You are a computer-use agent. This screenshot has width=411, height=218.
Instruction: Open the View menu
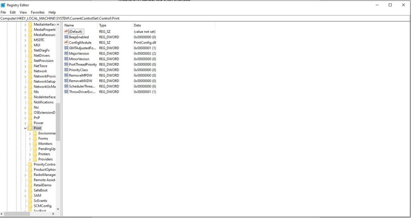23,12
